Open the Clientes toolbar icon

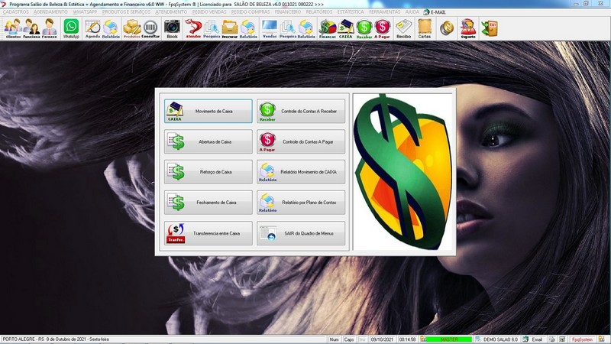coord(12,29)
